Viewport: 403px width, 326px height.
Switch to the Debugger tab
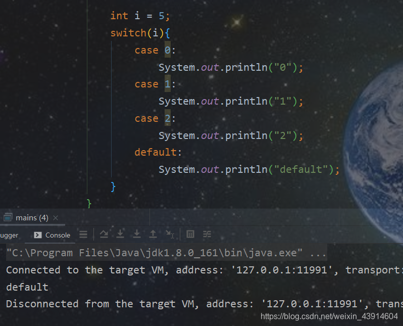pyautogui.click(x=9, y=235)
